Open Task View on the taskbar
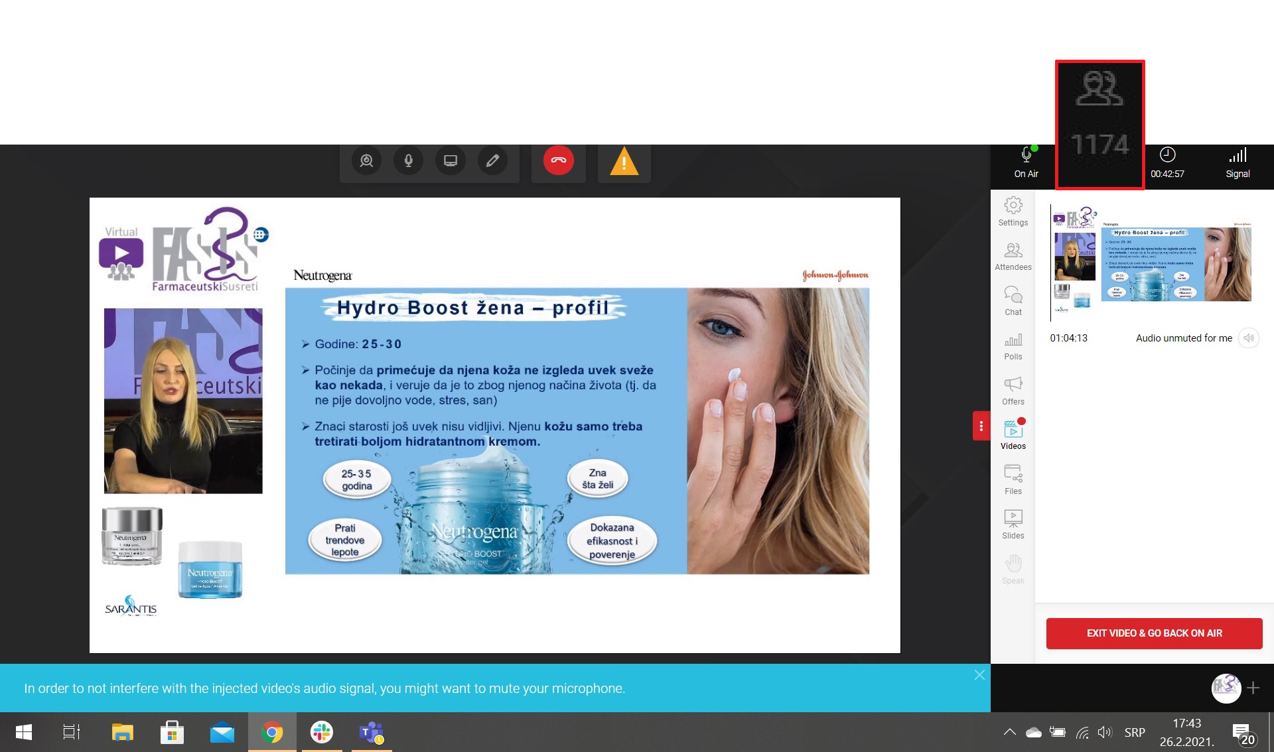 tap(71, 732)
